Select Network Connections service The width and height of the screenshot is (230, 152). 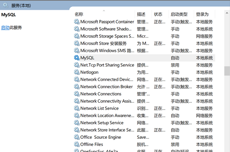click(101, 94)
